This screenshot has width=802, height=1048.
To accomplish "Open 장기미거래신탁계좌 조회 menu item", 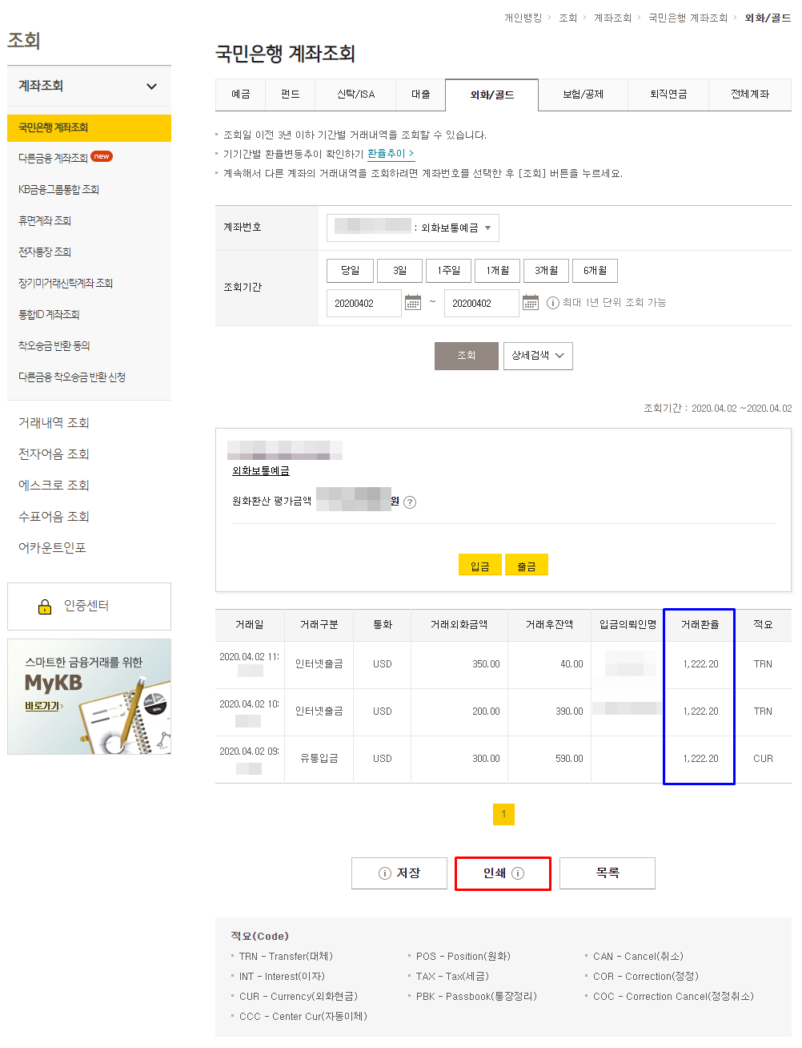I will point(66,284).
